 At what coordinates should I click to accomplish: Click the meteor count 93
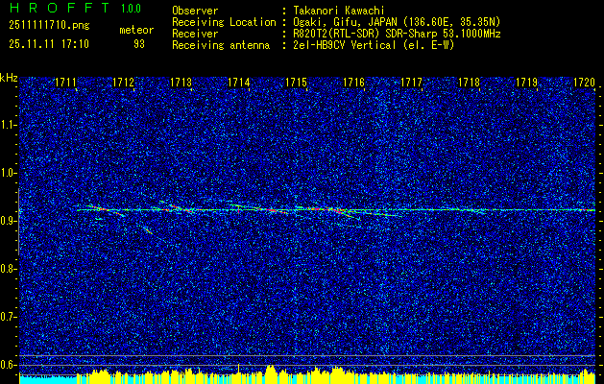(x=139, y=44)
